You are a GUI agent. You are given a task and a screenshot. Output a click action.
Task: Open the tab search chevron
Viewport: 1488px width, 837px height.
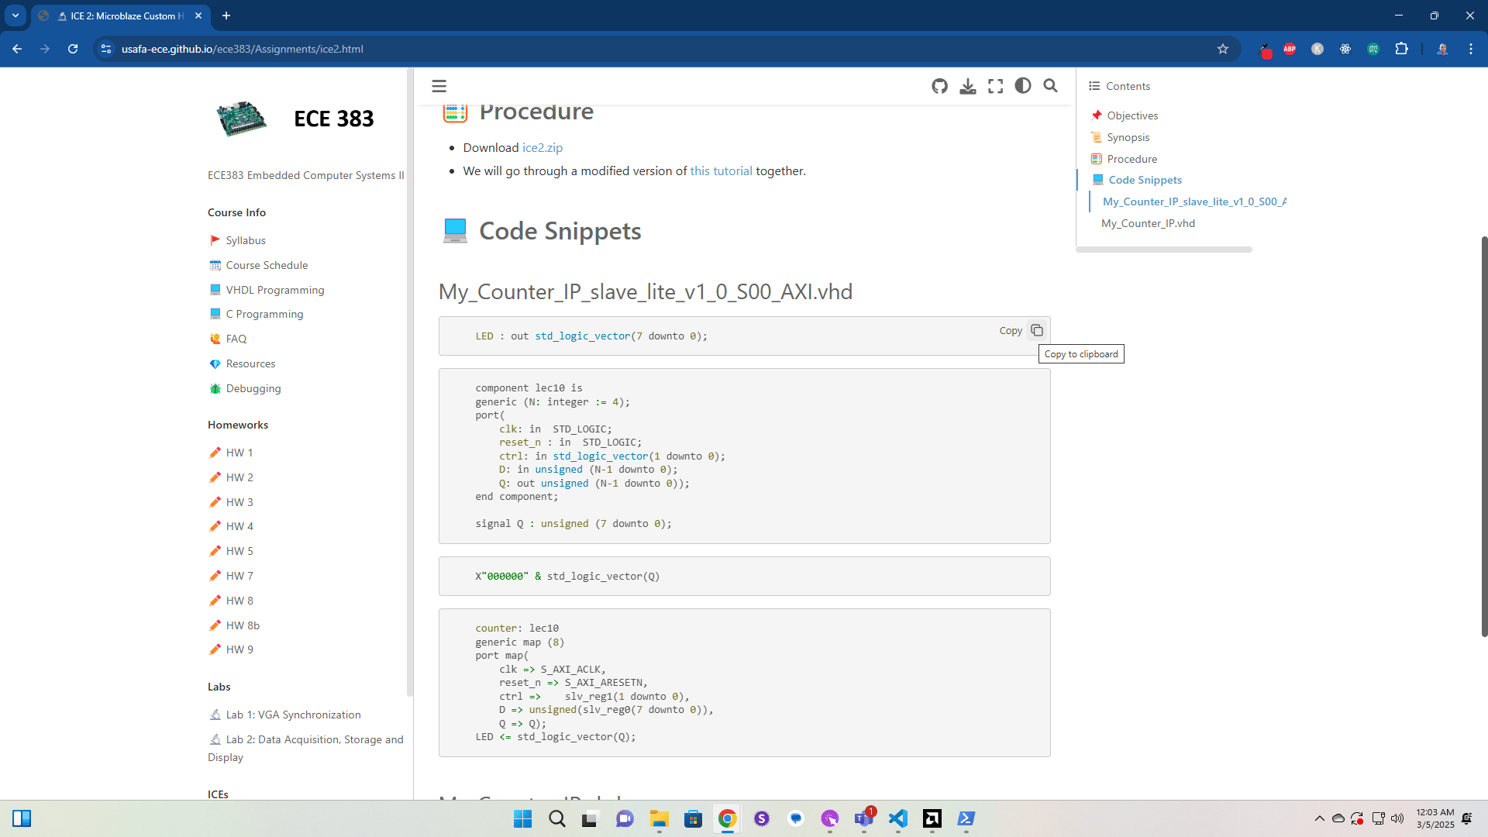click(x=15, y=15)
